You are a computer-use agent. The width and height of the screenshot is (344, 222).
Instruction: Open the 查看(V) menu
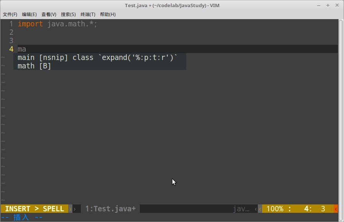pyautogui.click(x=49, y=15)
